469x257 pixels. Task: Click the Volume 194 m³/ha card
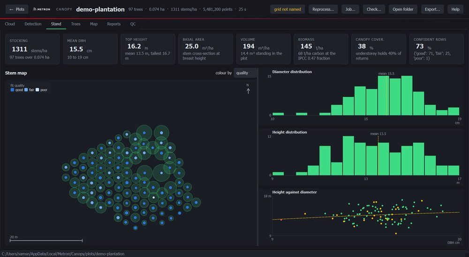[263, 49]
